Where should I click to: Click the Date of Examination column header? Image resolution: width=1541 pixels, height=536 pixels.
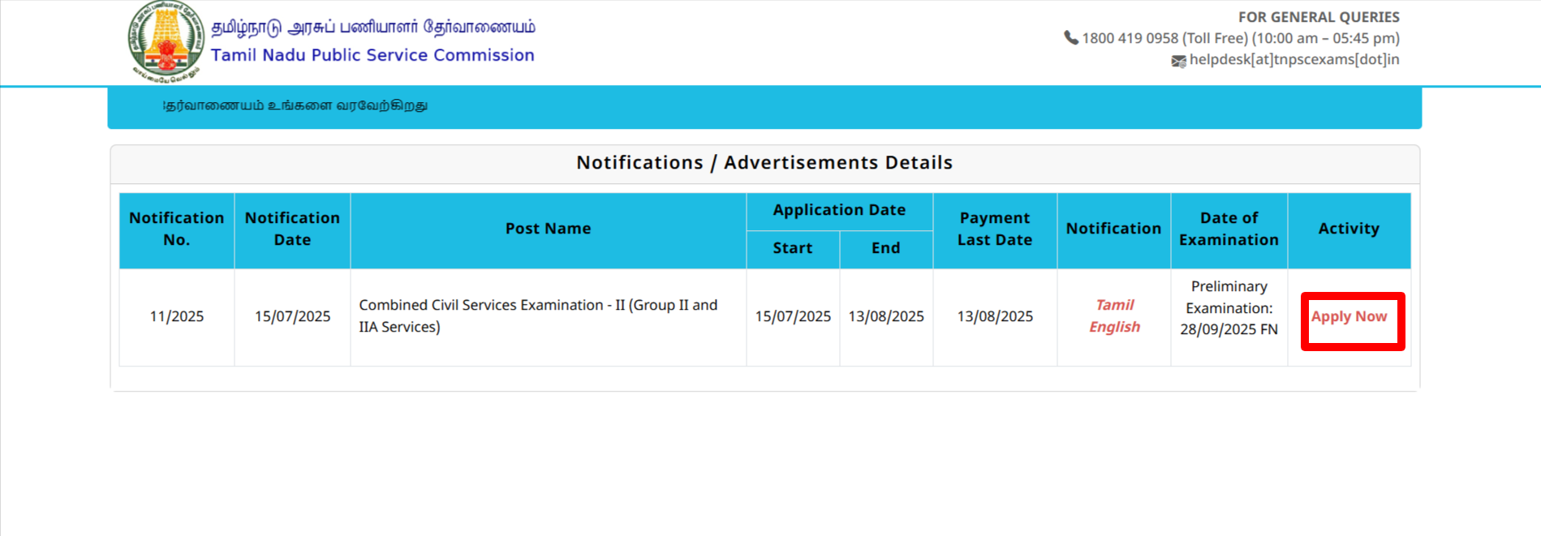[x=1229, y=229]
